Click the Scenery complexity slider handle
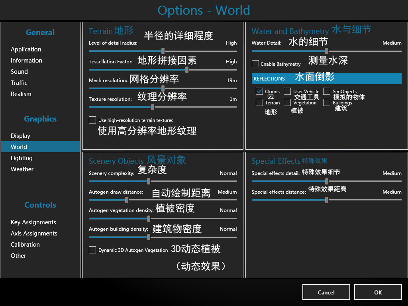Image resolution: width=408 pixels, height=306 pixels. pos(148,181)
